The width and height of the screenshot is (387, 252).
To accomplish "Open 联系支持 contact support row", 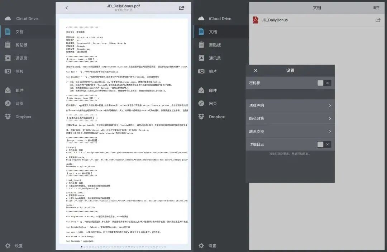I will [290, 132].
